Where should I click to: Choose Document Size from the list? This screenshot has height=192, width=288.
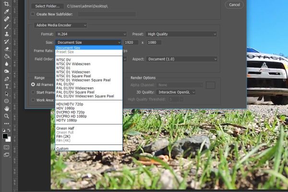(89, 48)
